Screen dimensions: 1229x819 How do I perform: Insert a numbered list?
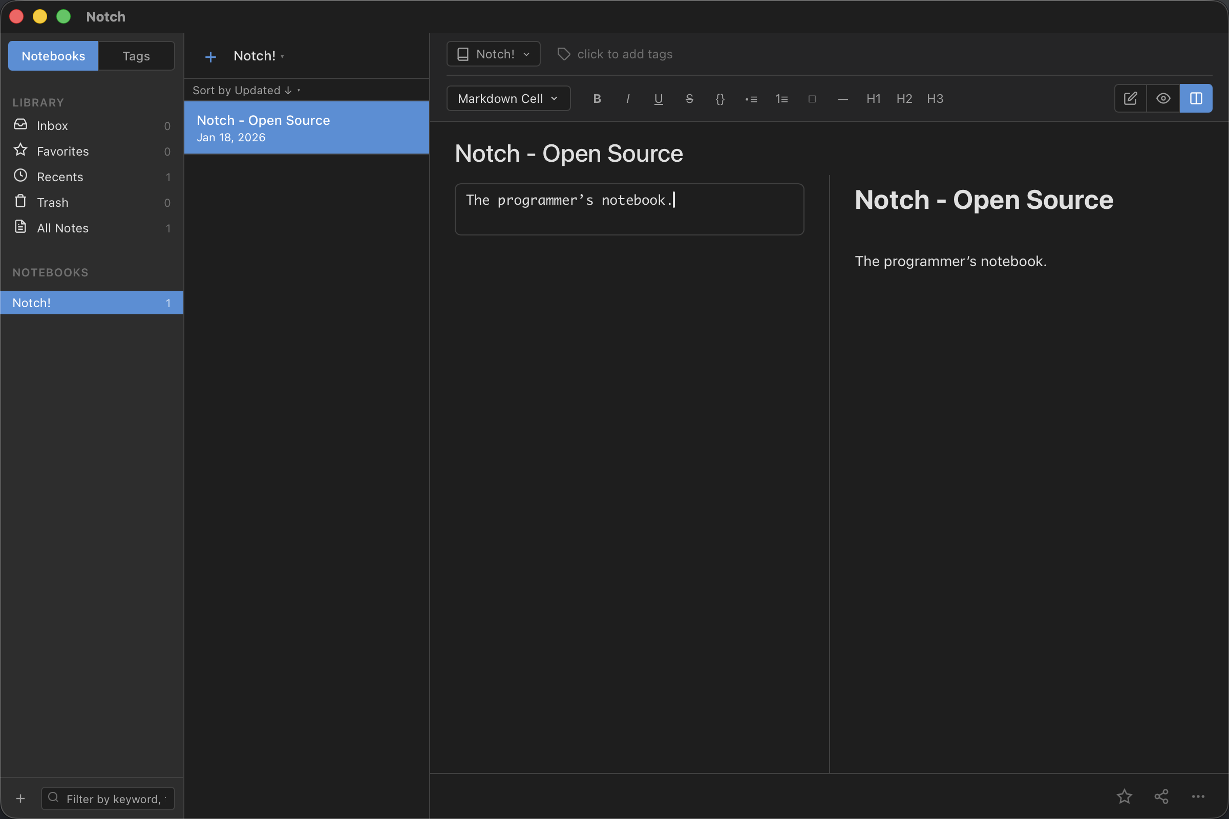(781, 98)
